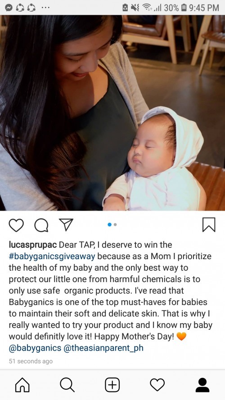Tap the three-dot notification overflow icon

(x=45, y=8)
